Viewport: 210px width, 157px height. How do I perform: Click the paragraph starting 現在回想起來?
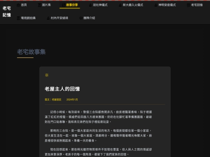98,152
